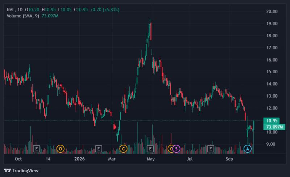Click the E earnings marker nearest Oct
The height and width of the screenshot is (177, 290).
coord(37,149)
